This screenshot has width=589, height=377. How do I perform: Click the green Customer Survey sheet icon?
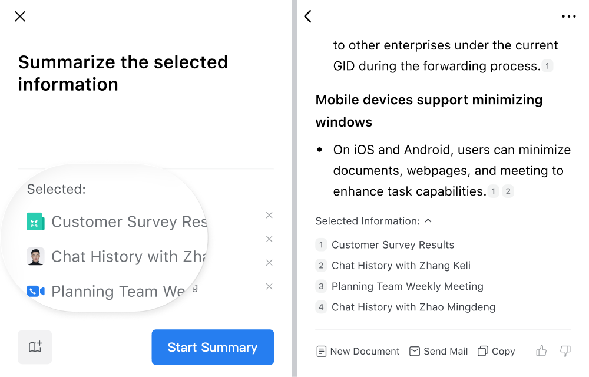(36, 221)
